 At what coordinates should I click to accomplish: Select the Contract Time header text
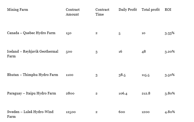102,12
